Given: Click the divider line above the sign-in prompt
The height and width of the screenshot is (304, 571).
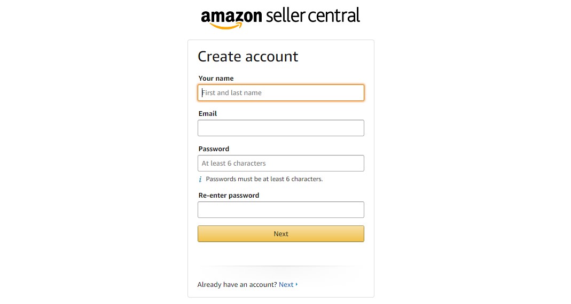Looking at the screenshot, I should tap(281, 266).
